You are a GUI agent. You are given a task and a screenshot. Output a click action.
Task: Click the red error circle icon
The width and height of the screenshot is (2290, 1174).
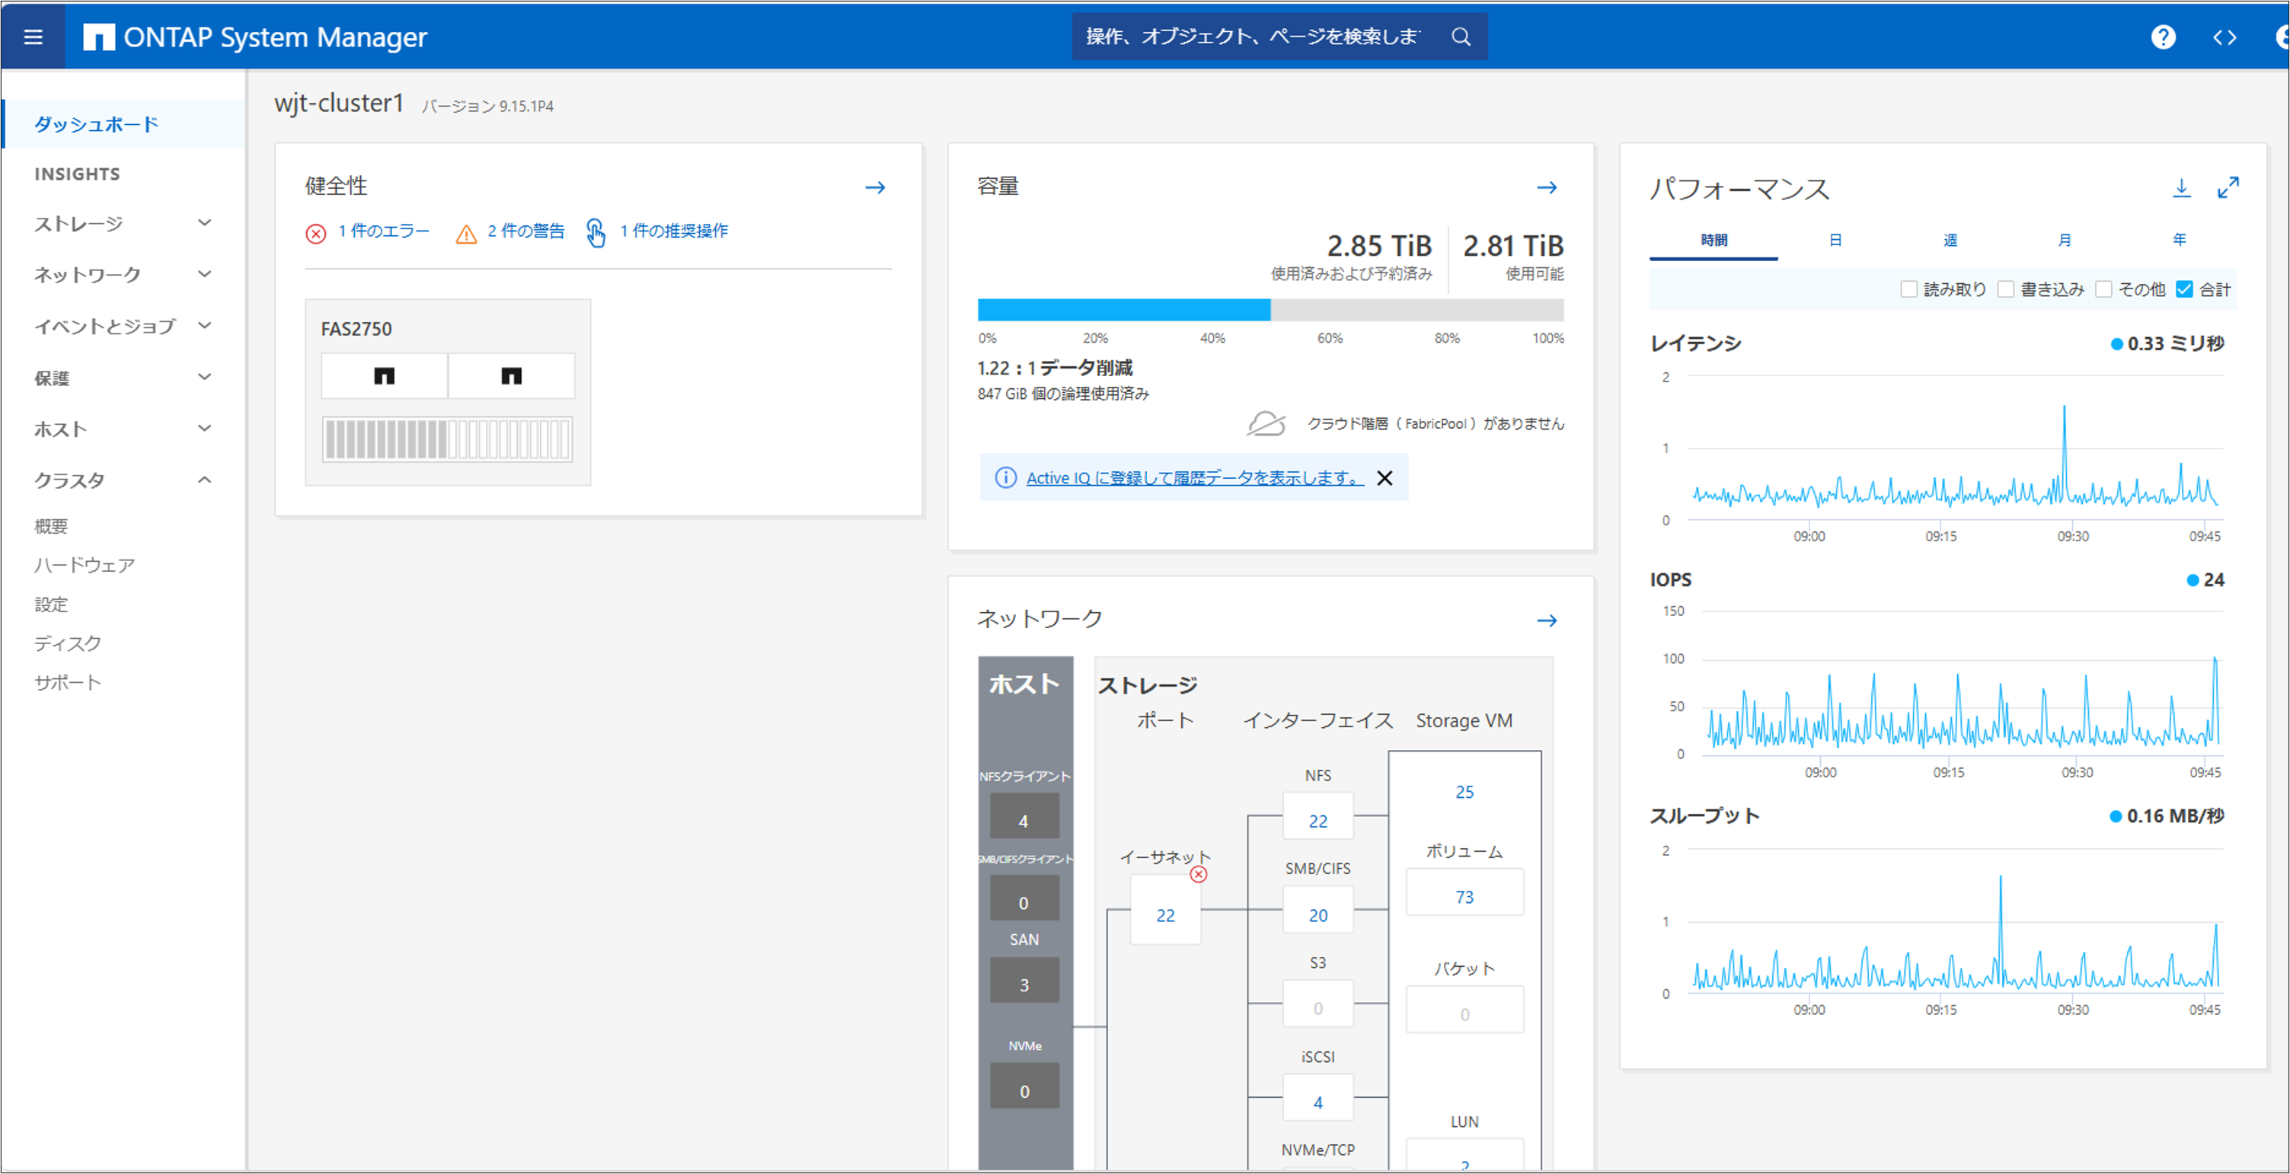coord(315,233)
